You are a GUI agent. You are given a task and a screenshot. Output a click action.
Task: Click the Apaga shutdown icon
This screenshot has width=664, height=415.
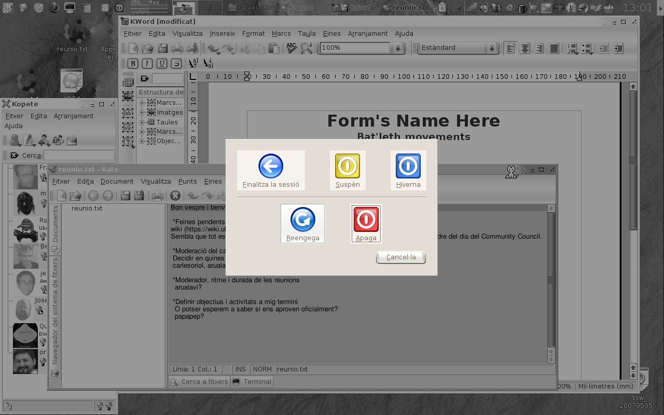(x=366, y=219)
